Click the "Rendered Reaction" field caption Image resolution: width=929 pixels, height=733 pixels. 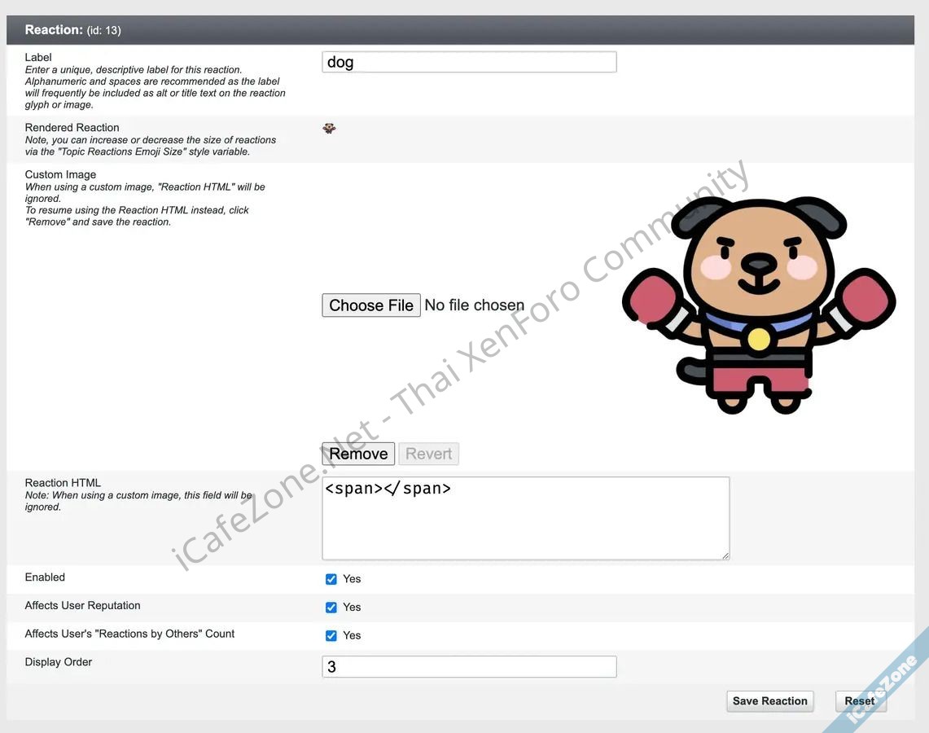tap(72, 128)
